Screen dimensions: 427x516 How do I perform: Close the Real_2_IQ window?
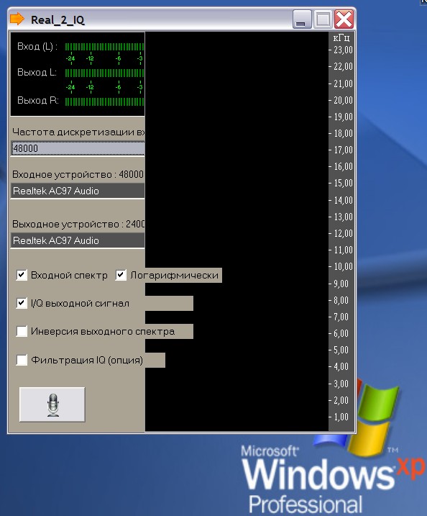tap(344, 19)
